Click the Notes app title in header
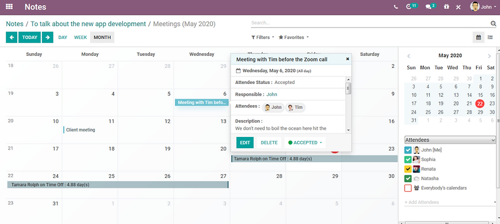The height and width of the screenshot is (224, 500). (x=35, y=7)
